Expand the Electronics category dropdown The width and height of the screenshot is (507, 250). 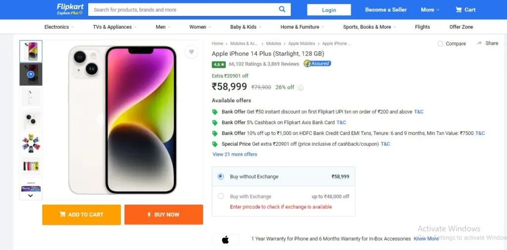point(59,27)
